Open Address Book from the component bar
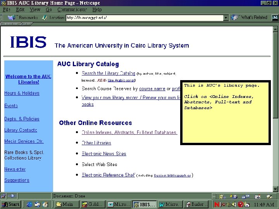Screen dimensions: 279x209 click(x=257, y=197)
